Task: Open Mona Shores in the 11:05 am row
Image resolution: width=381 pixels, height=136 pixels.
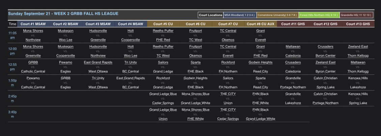Action: pos(33,31)
